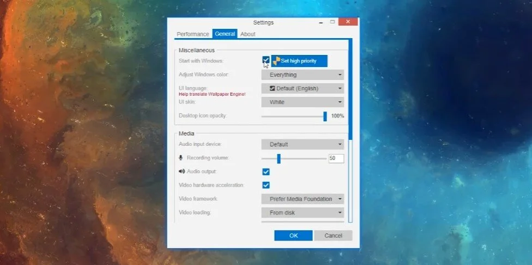Viewport: 532px width, 265px height.
Task: Close the Settings window
Action: click(348, 22)
